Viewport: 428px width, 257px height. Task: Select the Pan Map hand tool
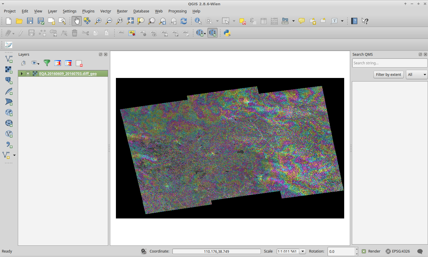click(77, 21)
